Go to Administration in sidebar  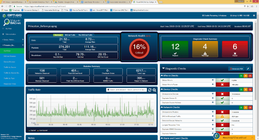(x=10, y=34)
